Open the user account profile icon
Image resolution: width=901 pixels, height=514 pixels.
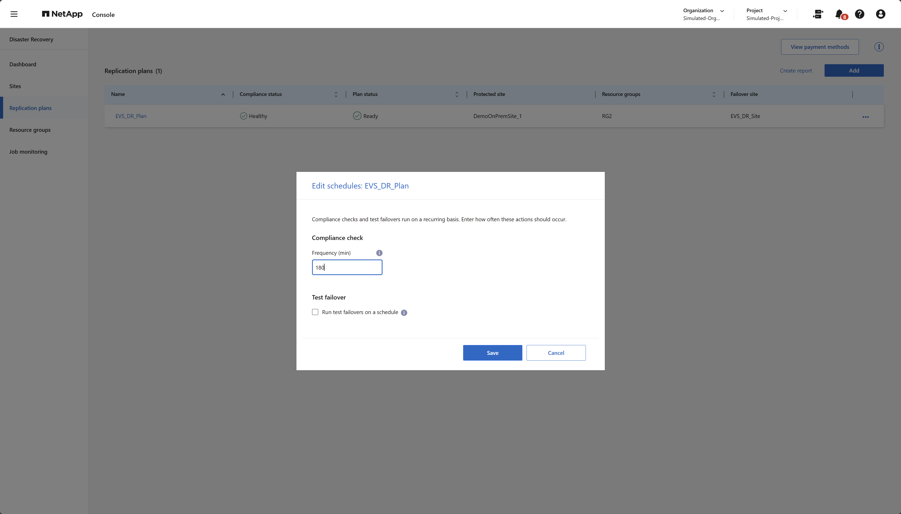click(x=880, y=14)
